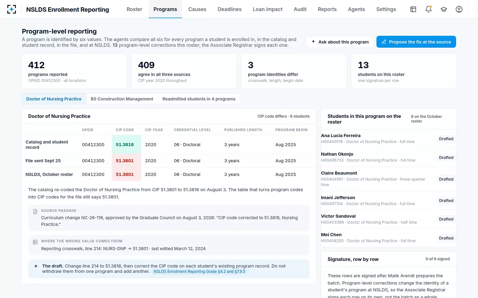Open the Deadlines tab
The image size is (478, 298).
(x=230, y=9)
